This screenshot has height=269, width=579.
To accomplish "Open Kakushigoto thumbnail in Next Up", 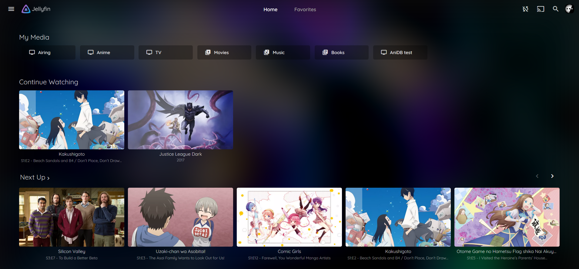I will pos(398,217).
